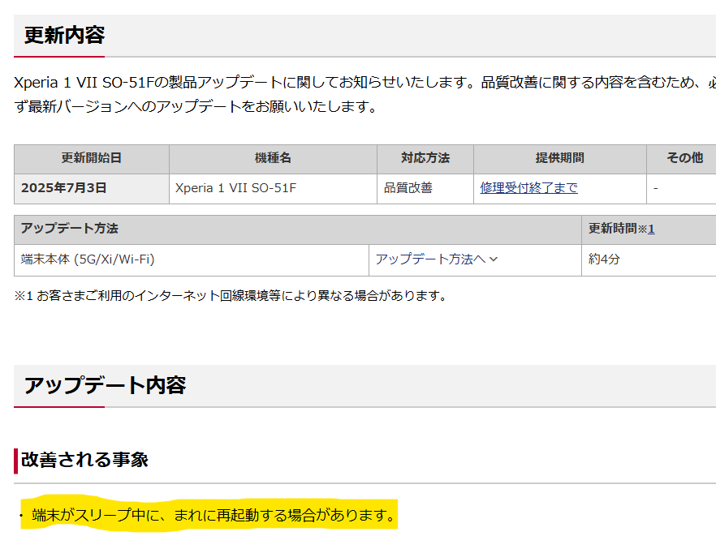Click the 対応方法 column header

(425, 158)
